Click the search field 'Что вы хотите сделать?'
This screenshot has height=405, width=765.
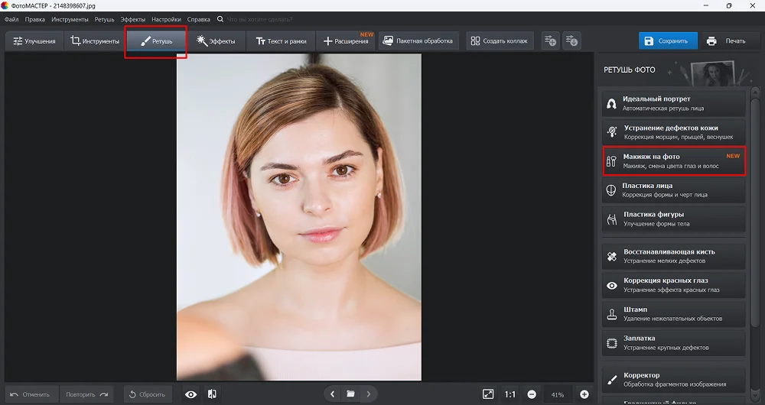point(259,20)
